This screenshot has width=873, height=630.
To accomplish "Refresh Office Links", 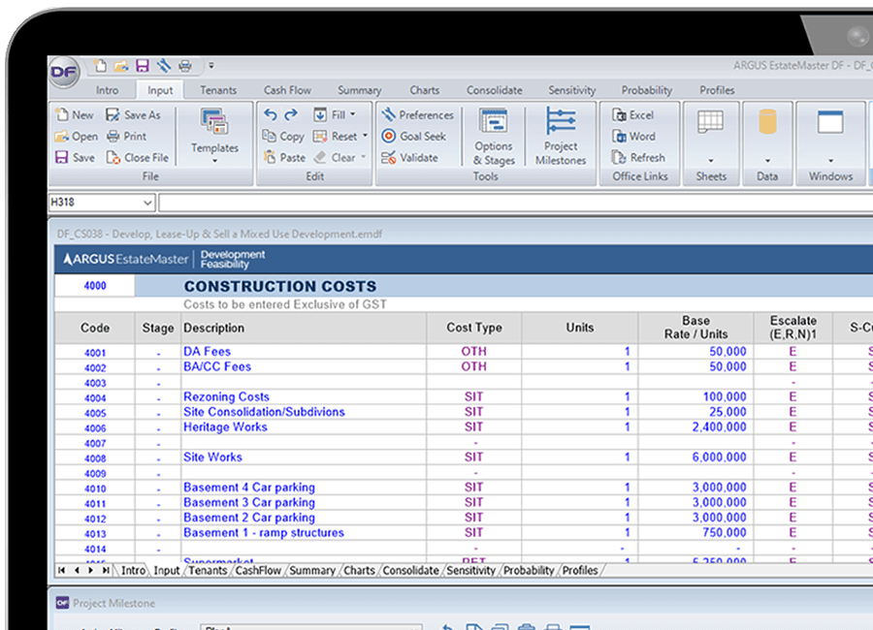I will [639, 157].
